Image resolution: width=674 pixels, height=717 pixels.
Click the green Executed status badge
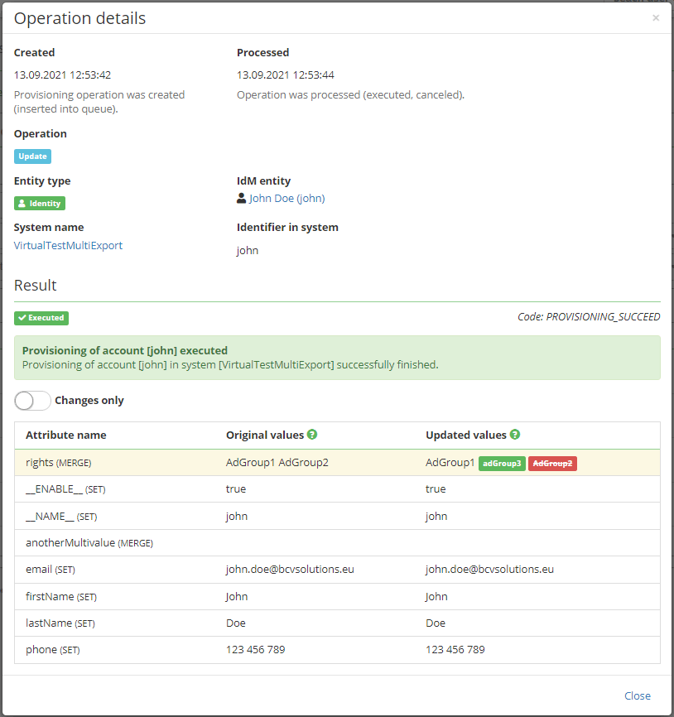click(41, 317)
